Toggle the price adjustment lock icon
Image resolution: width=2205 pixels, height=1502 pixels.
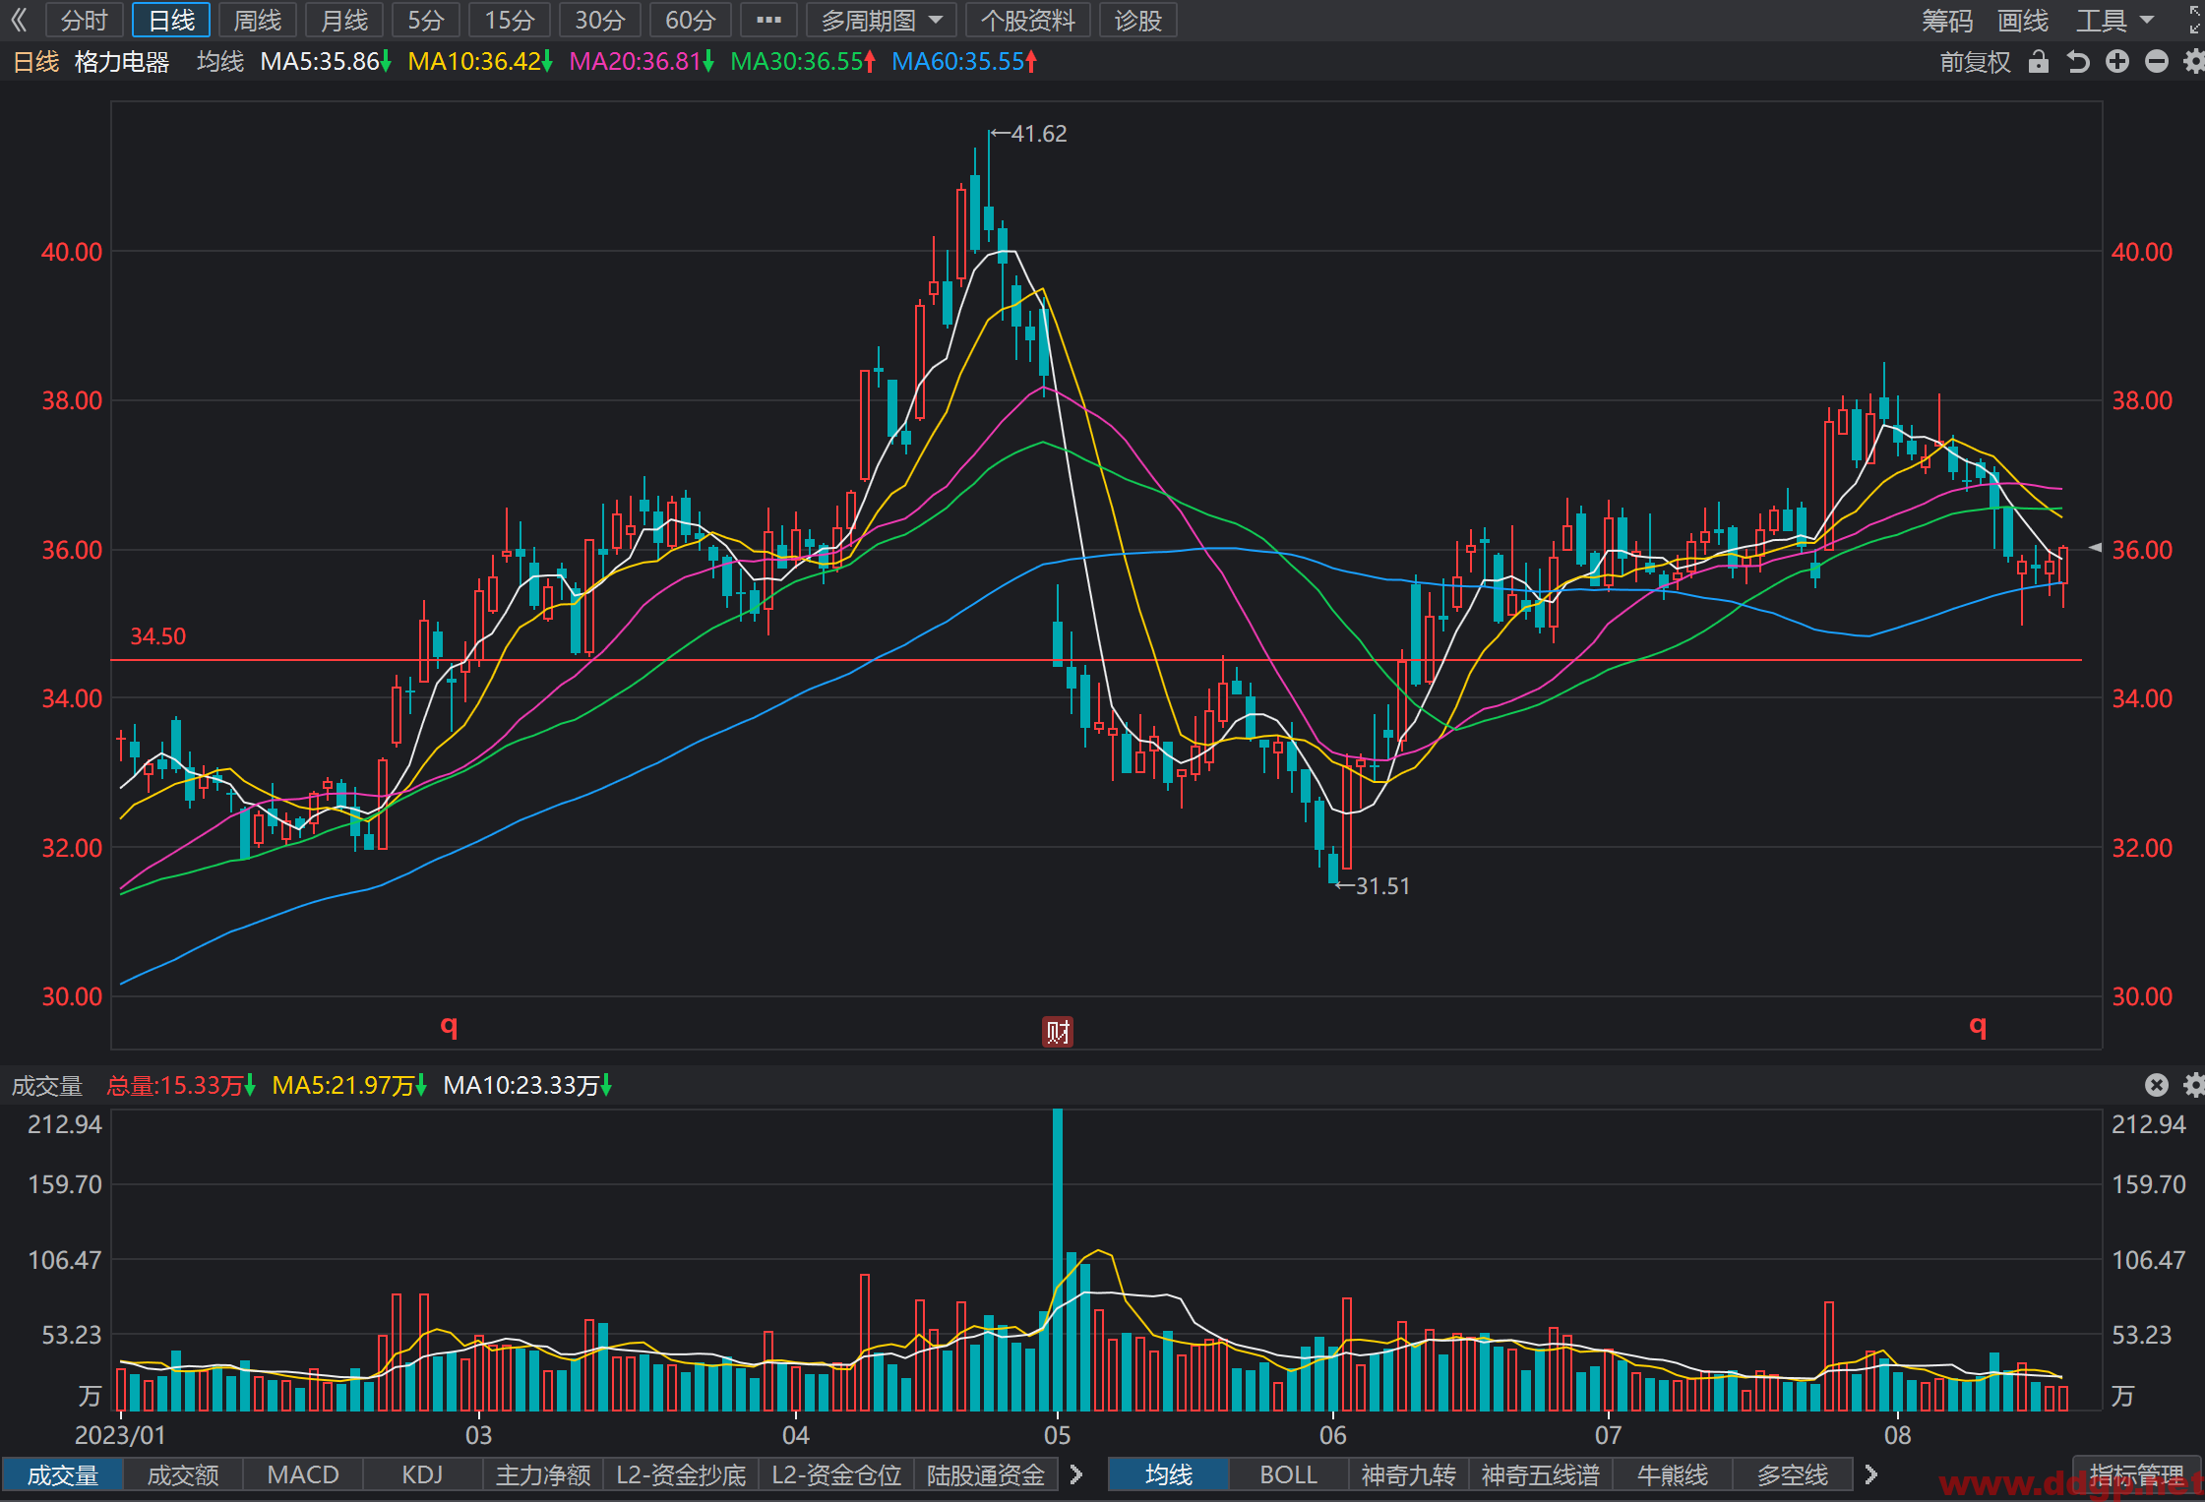[x=2039, y=62]
